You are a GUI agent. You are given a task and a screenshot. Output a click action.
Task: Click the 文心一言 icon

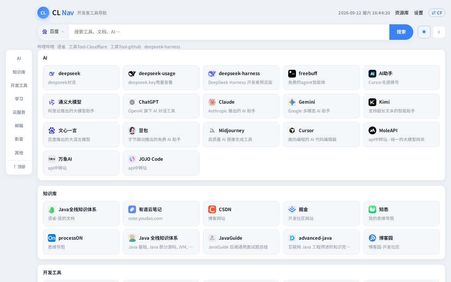52,130
